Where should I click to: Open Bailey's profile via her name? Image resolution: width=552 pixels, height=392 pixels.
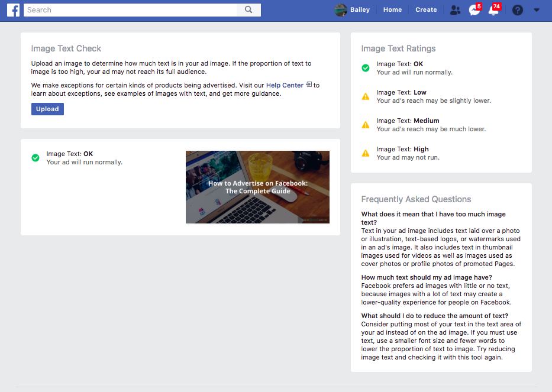360,9
